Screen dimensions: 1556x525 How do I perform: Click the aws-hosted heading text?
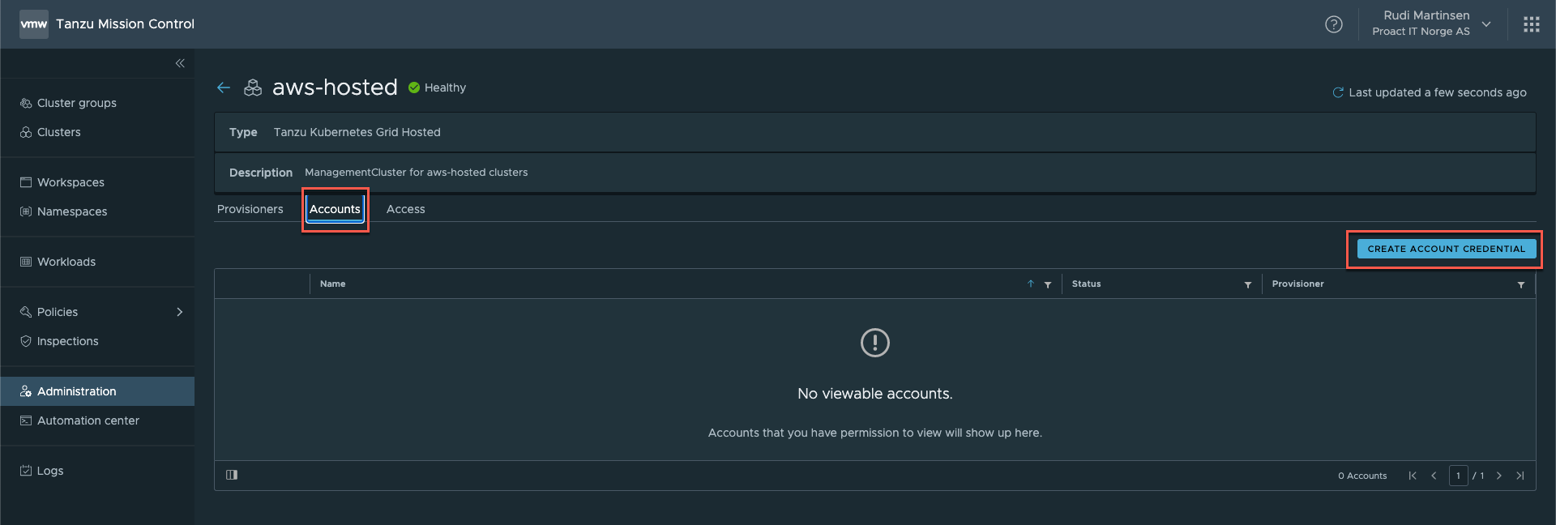tap(335, 87)
